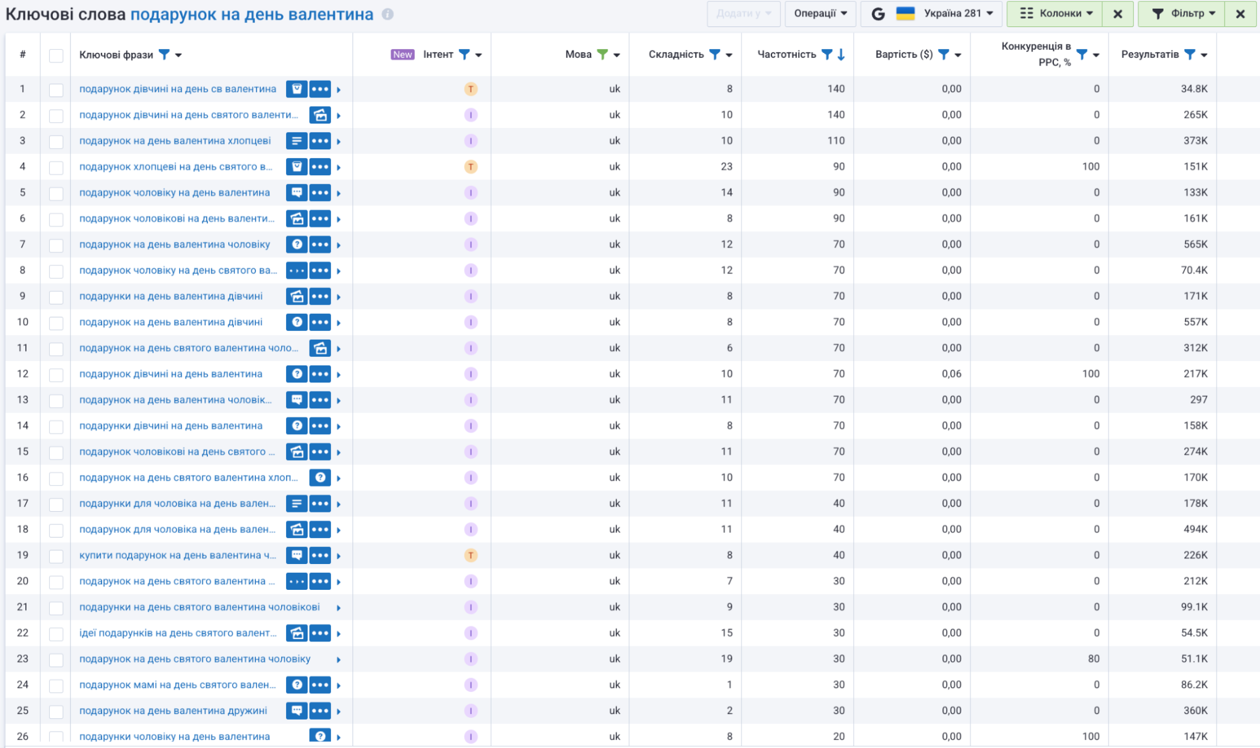Clear the Фільтр with its X button
This screenshot has width=1260, height=748.
tap(1240, 14)
